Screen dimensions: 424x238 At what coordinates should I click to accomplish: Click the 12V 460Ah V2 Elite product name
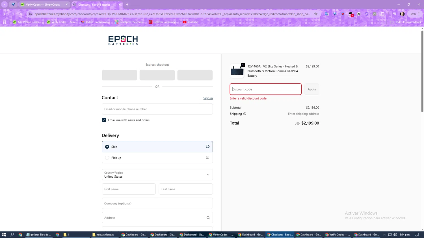[273, 71]
